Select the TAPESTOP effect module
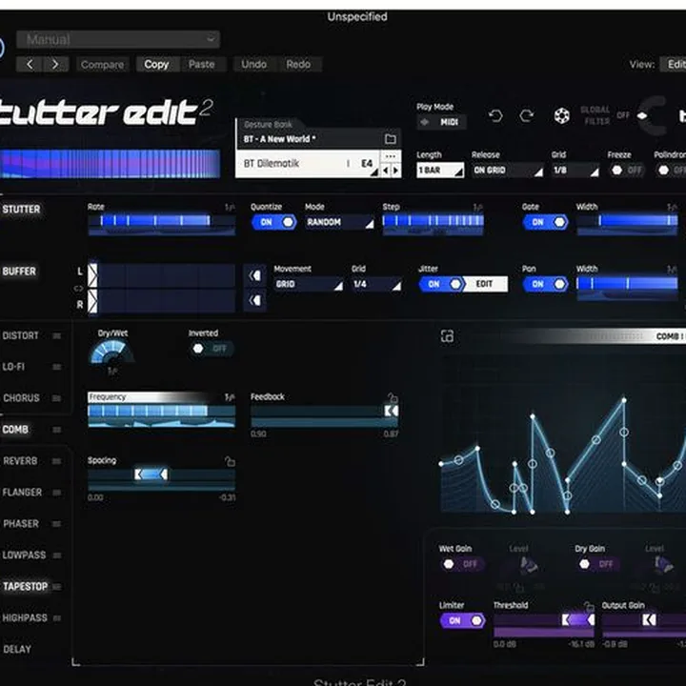686x686 pixels. pos(26,586)
